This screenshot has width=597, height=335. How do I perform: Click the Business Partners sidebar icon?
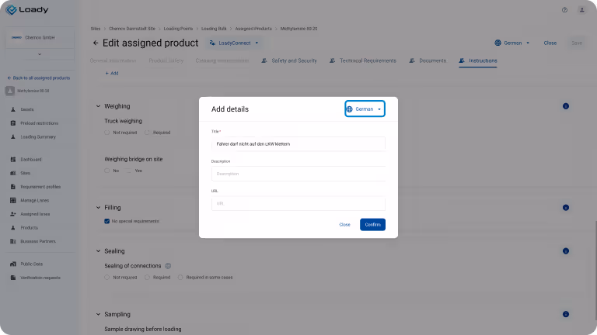[x=13, y=242]
